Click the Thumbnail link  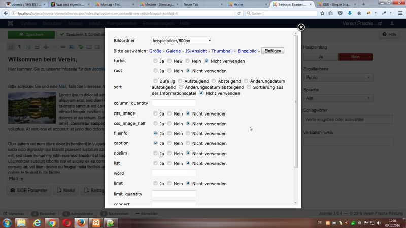pyautogui.click(x=222, y=51)
